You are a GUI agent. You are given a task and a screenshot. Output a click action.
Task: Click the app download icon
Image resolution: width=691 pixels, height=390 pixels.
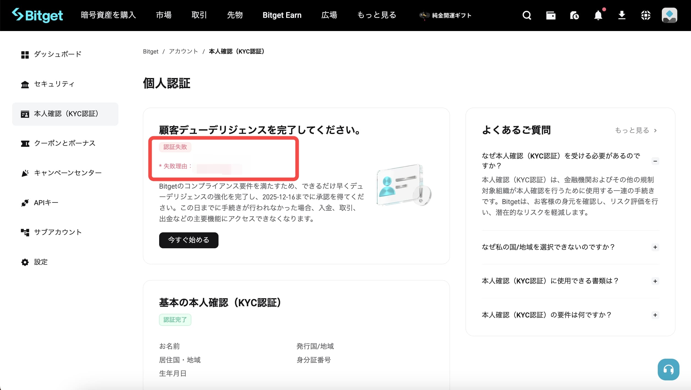(x=622, y=15)
